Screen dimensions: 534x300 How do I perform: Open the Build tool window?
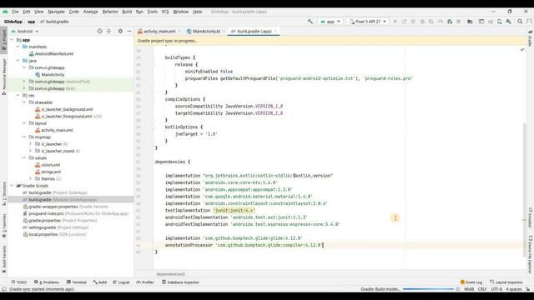100,282
